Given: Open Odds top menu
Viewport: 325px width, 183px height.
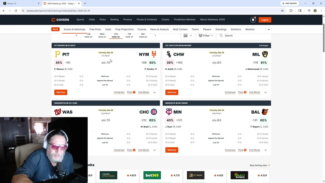Looking at the screenshot, I should point(92,20).
